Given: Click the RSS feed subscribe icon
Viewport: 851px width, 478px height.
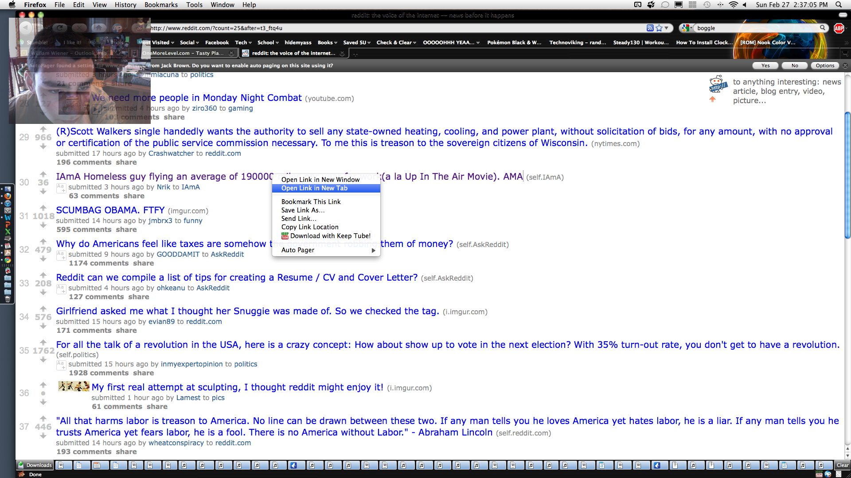Looking at the screenshot, I should click(x=650, y=28).
